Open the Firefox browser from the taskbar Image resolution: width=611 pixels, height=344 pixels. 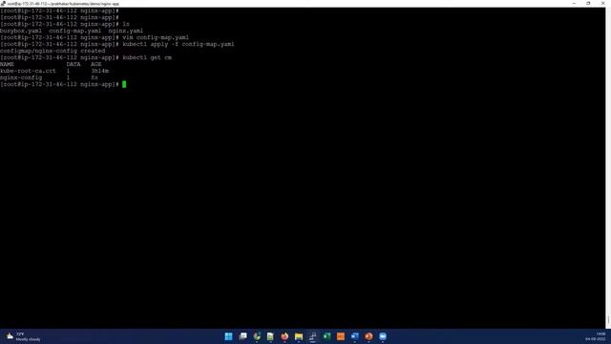coord(284,336)
